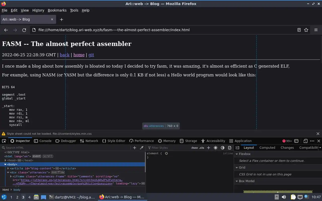The width and height of the screenshot is (322, 201).
Task: Click the overflow badge on utterances div
Action: pyautogui.click(x=58, y=172)
